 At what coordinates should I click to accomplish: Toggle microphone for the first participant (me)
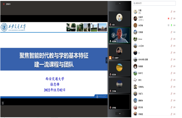point(171,12)
